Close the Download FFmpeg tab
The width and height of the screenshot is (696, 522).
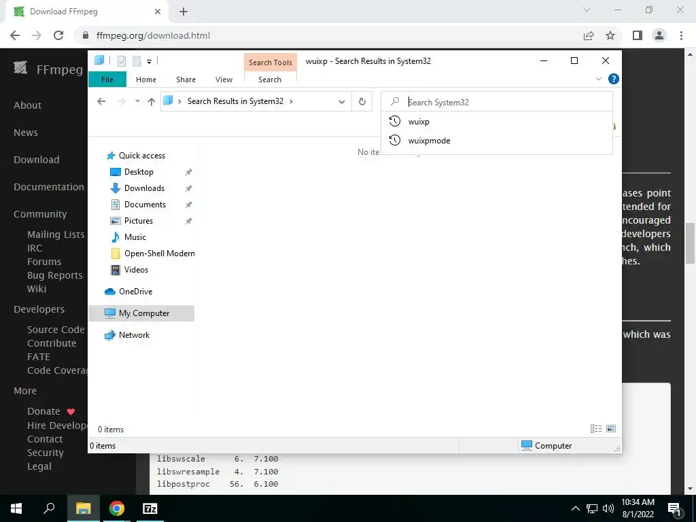point(158,12)
